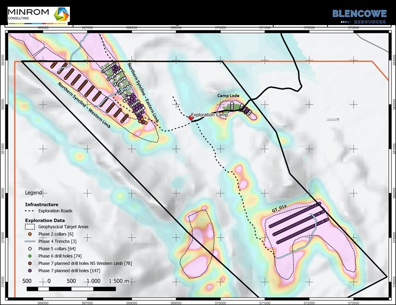396x305 pixels.
Task: Select the red Exploration Camp diamond marker
Action: pyautogui.click(x=191, y=117)
